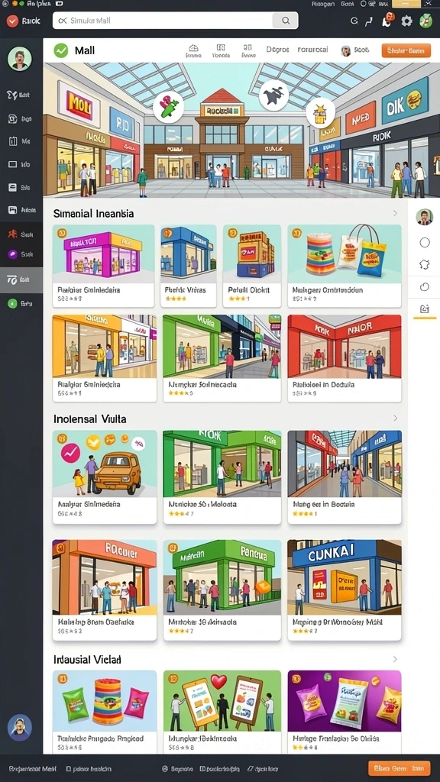
Task: Switch to the Forurexal tab
Action: click(312, 50)
